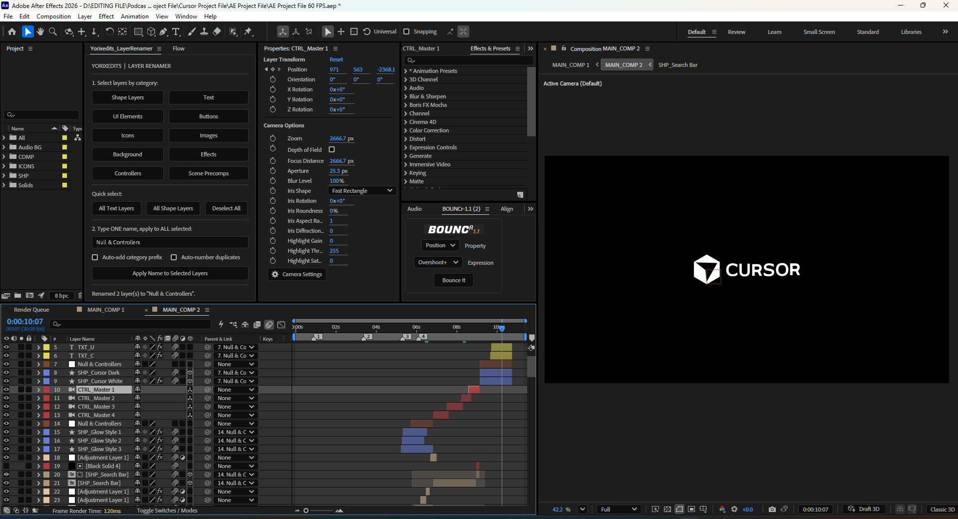
Task: Open BOUNCr Position dropdown
Action: pyautogui.click(x=440, y=245)
